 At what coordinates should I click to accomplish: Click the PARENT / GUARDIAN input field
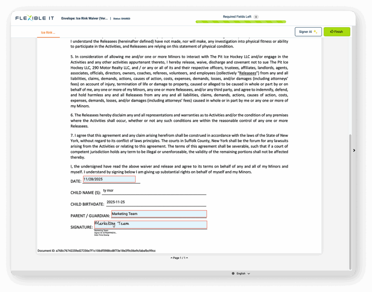click(x=158, y=214)
